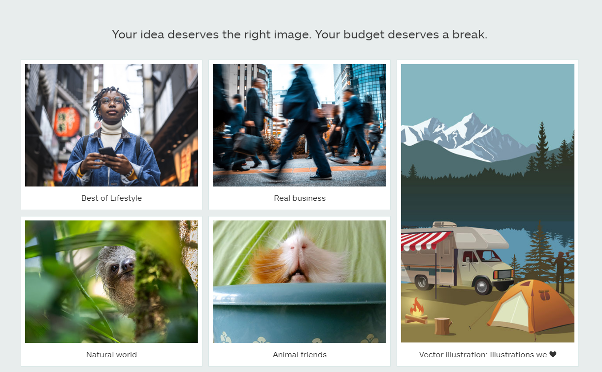The image size is (602, 372).
Task: Open the Natural world sloth photo
Action: pos(111,281)
